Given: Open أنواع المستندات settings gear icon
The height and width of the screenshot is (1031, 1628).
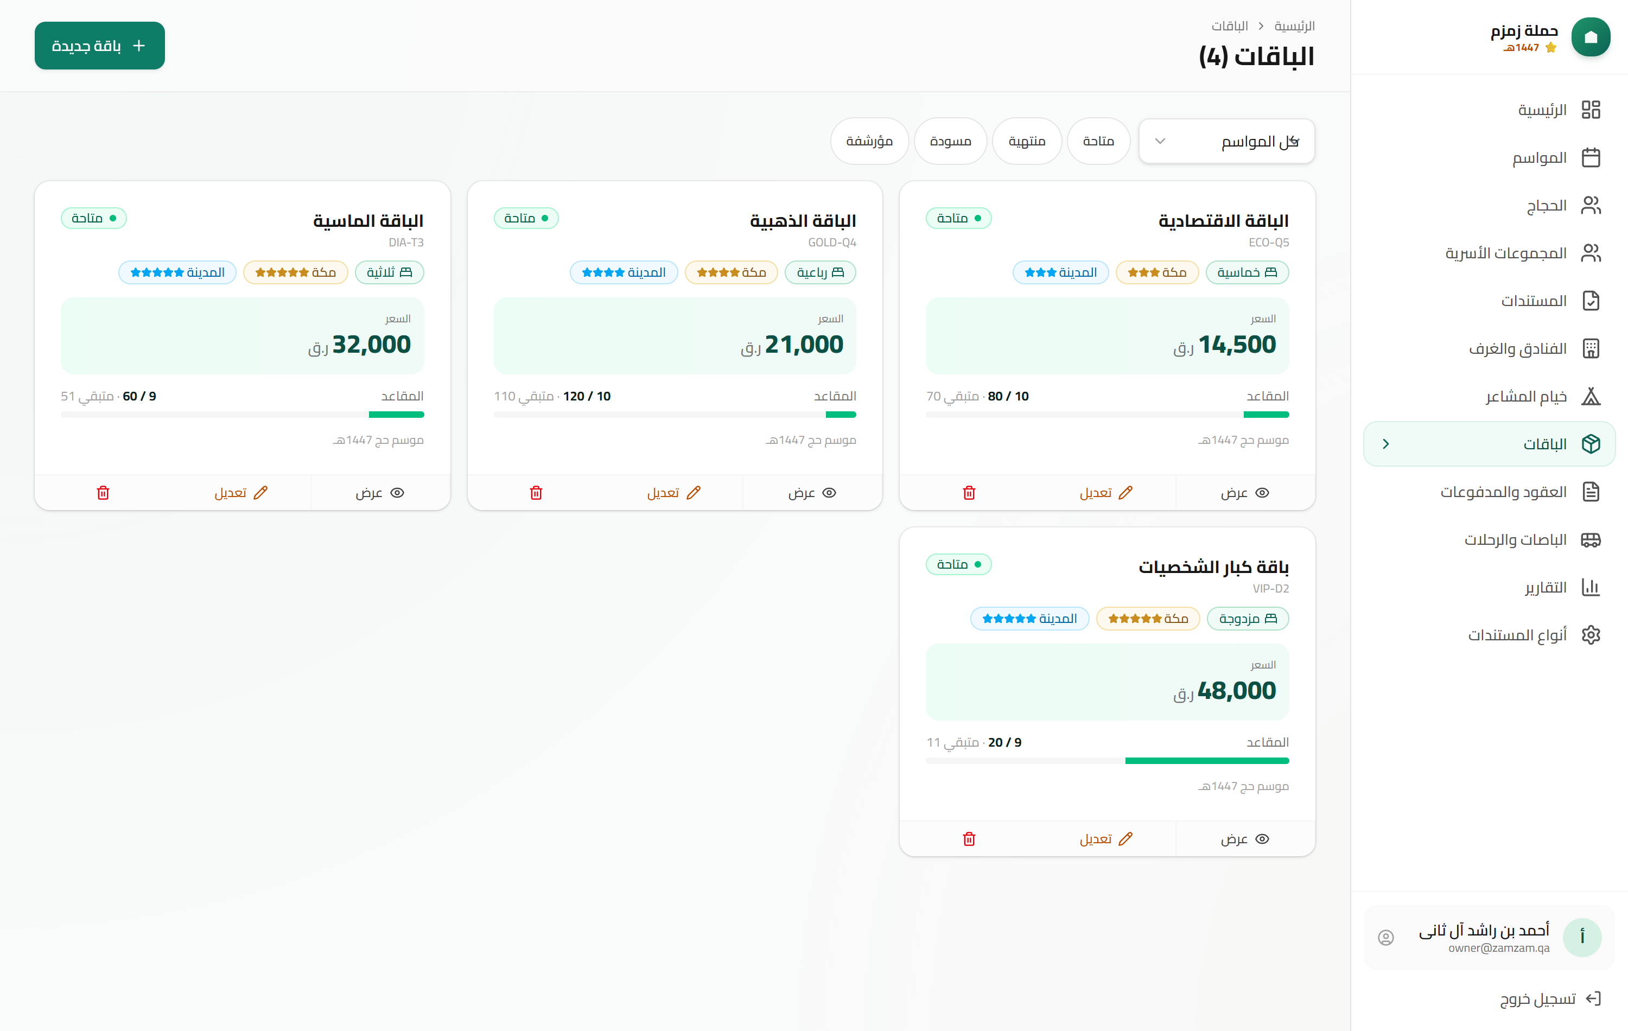Looking at the screenshot, I should coord(1590,635).
